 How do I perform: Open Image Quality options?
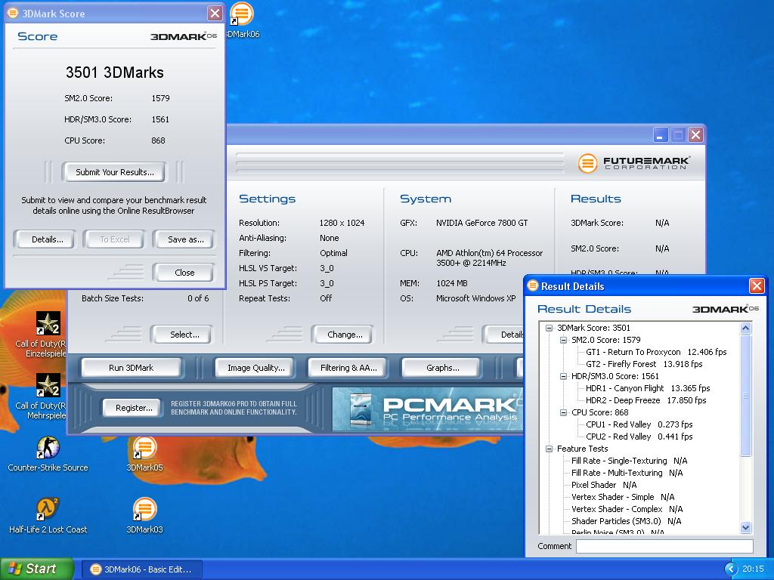[255, 368]
